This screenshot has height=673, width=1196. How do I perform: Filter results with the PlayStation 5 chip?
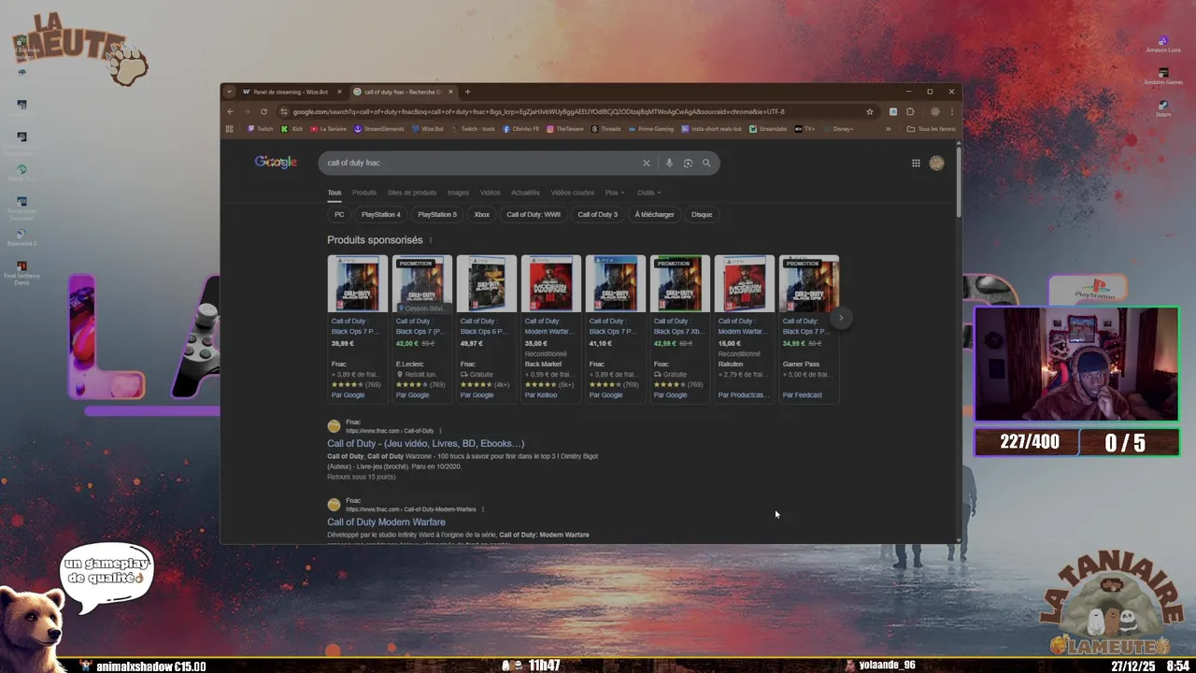pyautogui.click(x=437, y=214)
